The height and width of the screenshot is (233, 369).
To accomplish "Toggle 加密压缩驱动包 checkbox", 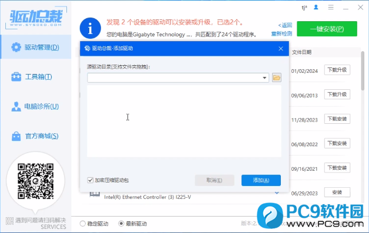I will [x=90, y=180].
